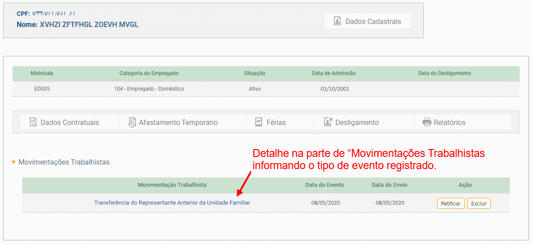The width and height of the screenshot is (533, 245).
Task: Click the Excluir button
Action: pos(479,204)
